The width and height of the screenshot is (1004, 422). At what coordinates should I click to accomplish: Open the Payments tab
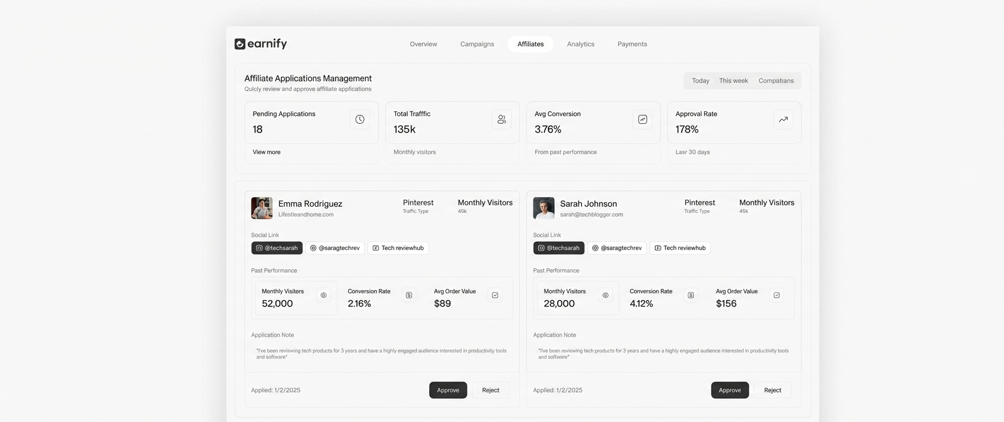632,44
